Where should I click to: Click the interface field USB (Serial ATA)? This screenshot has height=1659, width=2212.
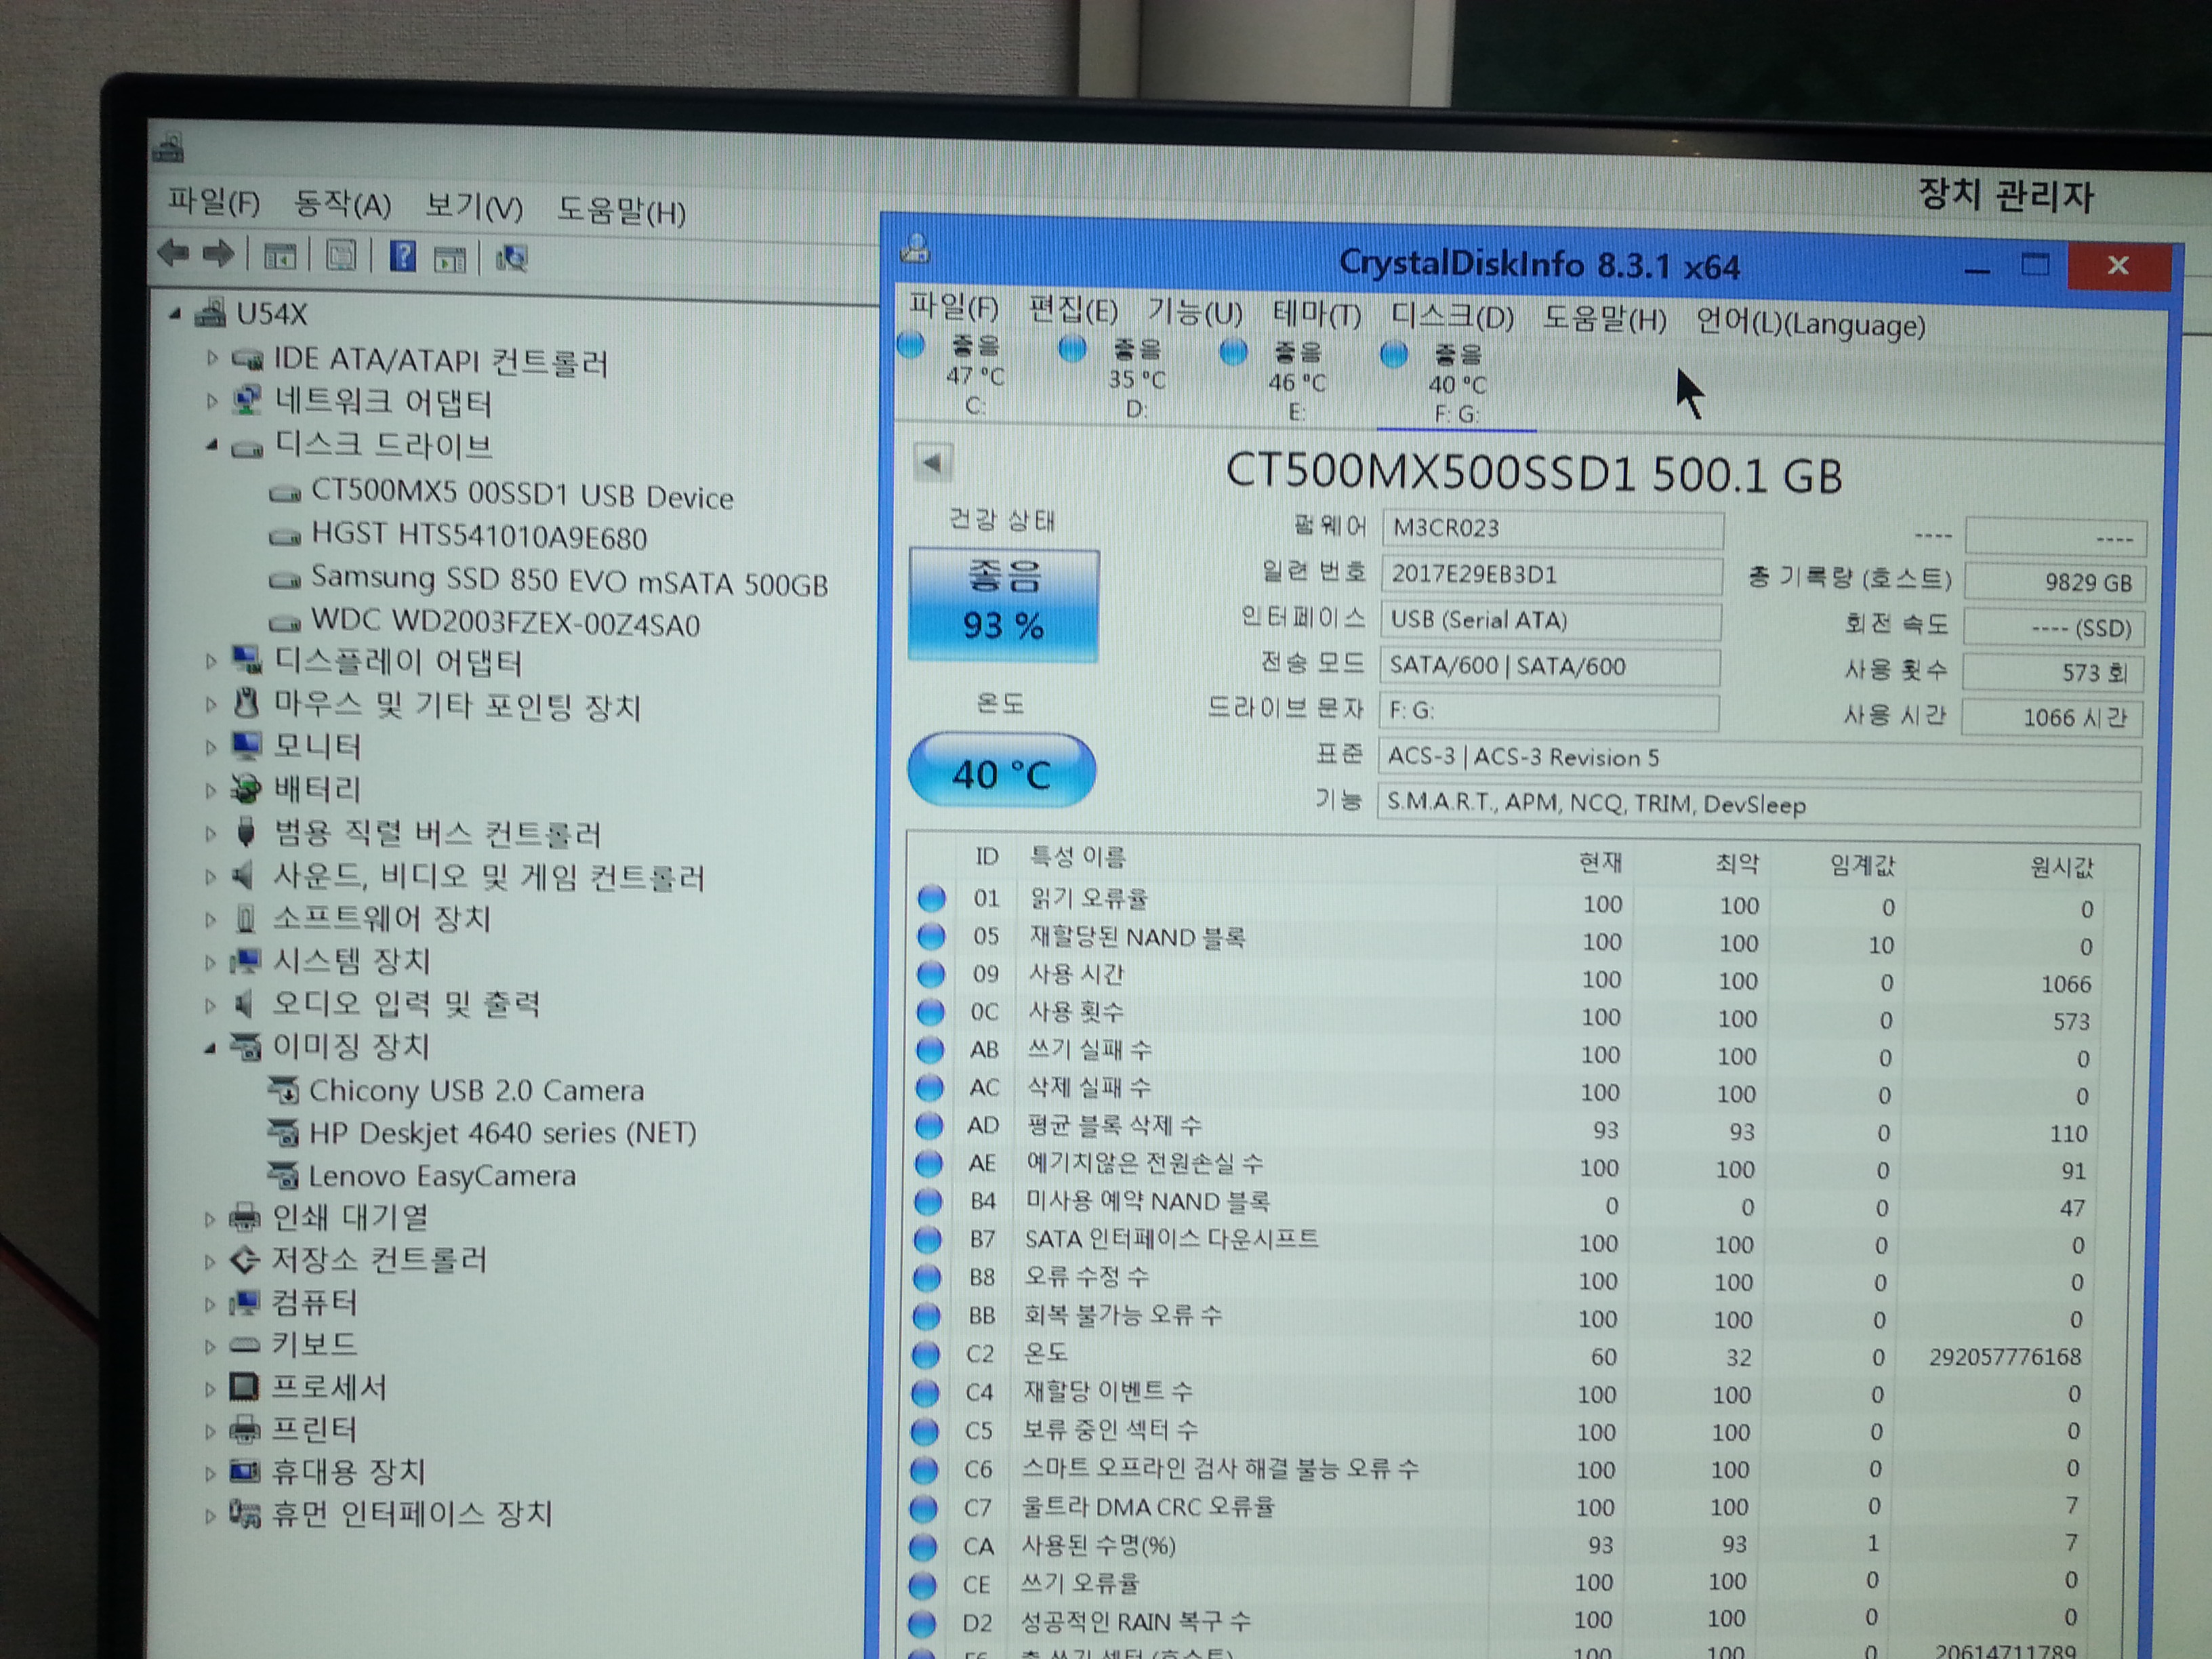coord(1550,621)
